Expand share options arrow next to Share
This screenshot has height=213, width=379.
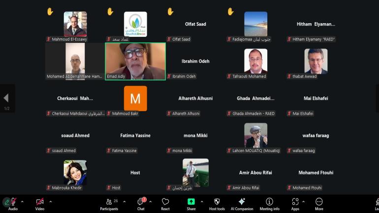[x=202, y=201]
